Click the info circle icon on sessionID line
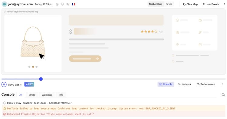Image resolution: width=227 pixels, height=119 pixels. (5, 103)
